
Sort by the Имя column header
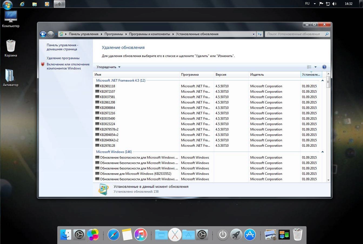point(136,75)
